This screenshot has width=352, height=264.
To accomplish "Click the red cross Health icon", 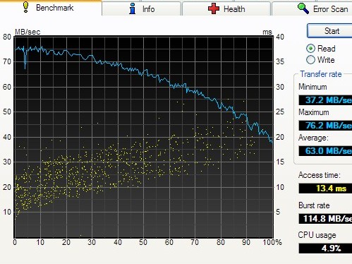I will (214, 9).
